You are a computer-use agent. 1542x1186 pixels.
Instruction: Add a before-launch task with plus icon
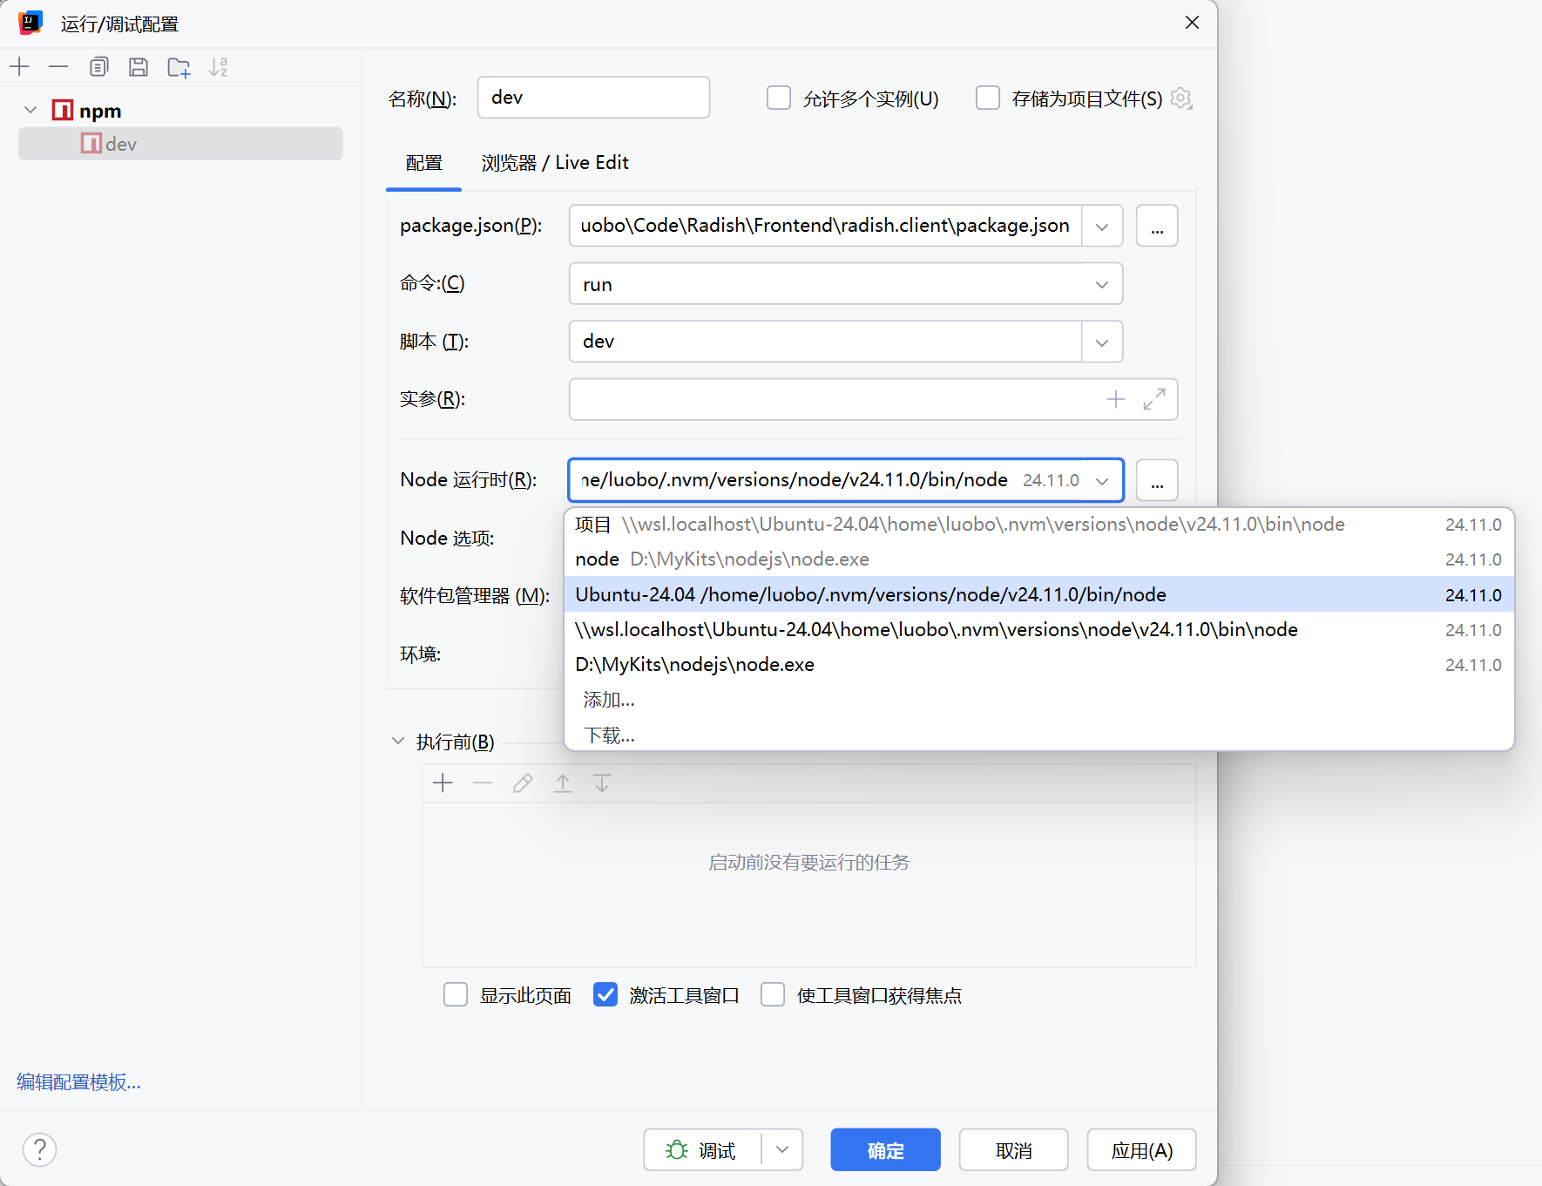pos(443,783)
